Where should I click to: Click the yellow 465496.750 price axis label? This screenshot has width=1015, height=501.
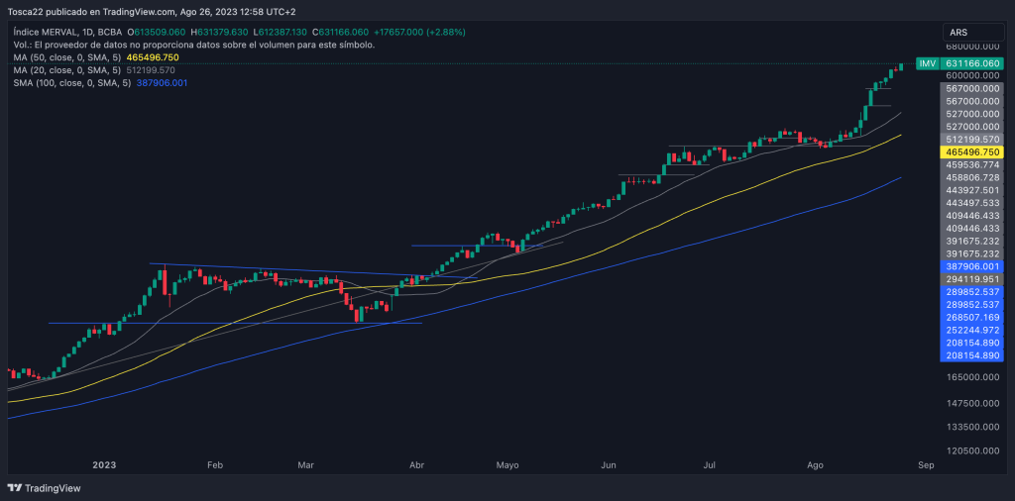point(971,152)
